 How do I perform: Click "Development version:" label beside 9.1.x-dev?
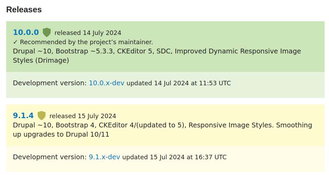pyautogui.click(x=50, y=157)
